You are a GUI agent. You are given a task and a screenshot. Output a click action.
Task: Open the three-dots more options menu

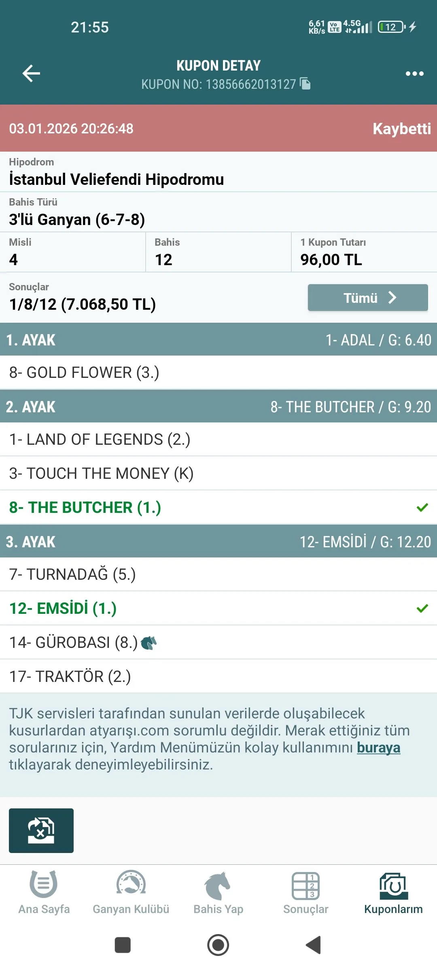pos(414,73)
